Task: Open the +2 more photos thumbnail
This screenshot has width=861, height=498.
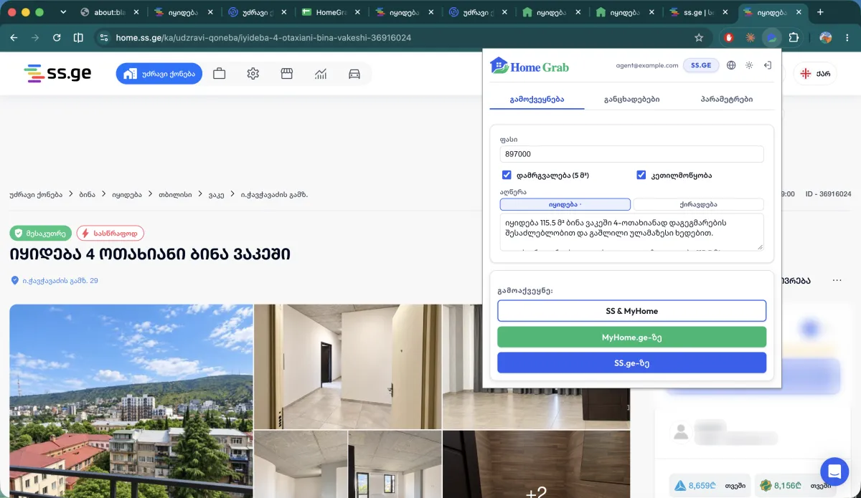Action: [x=536, y=464]
